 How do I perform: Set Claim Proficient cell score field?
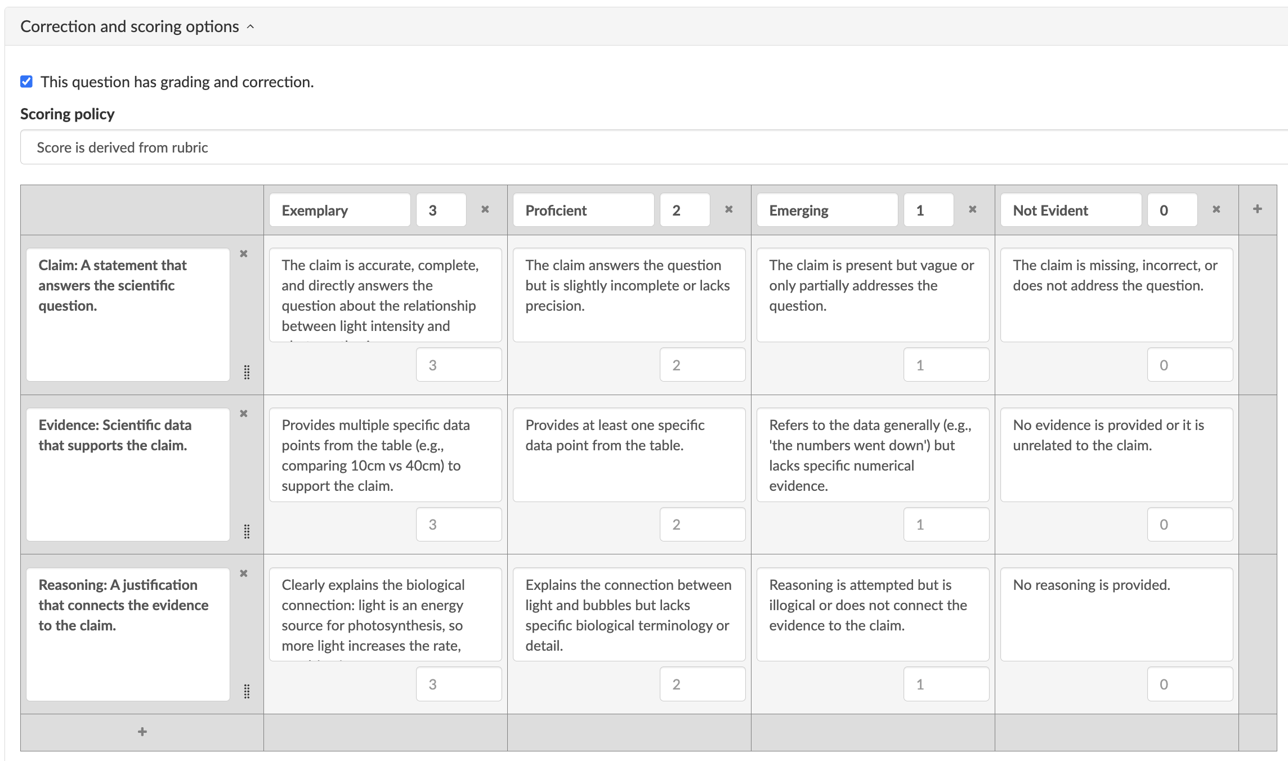[x=703, y=365]
